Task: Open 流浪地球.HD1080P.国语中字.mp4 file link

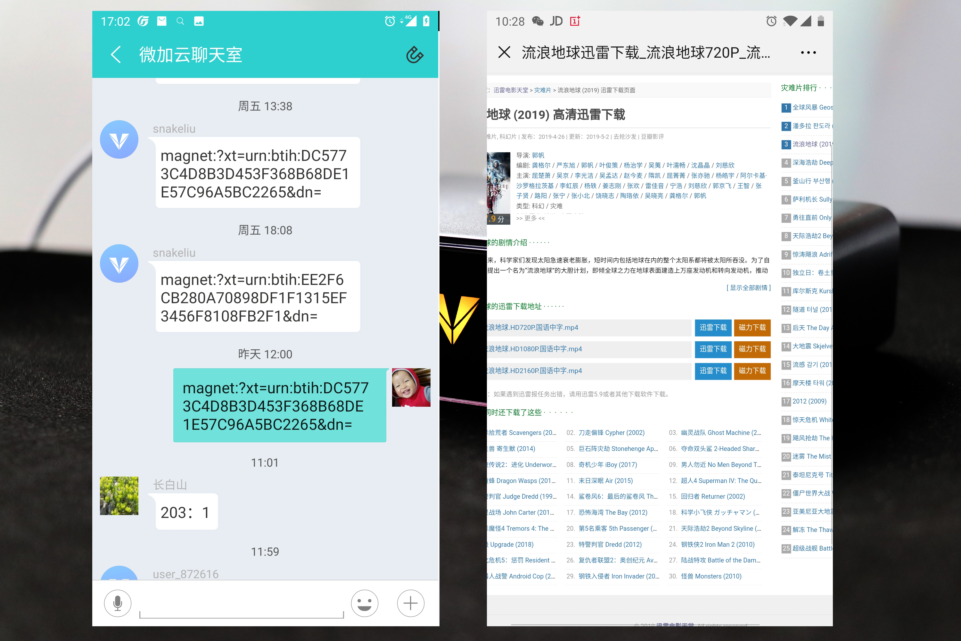Action: 534,349
